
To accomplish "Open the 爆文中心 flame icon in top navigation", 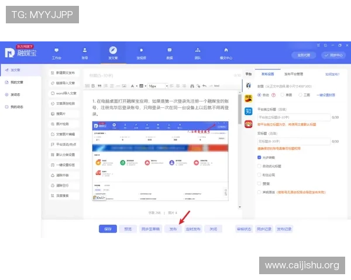I will tap(226, 50).
